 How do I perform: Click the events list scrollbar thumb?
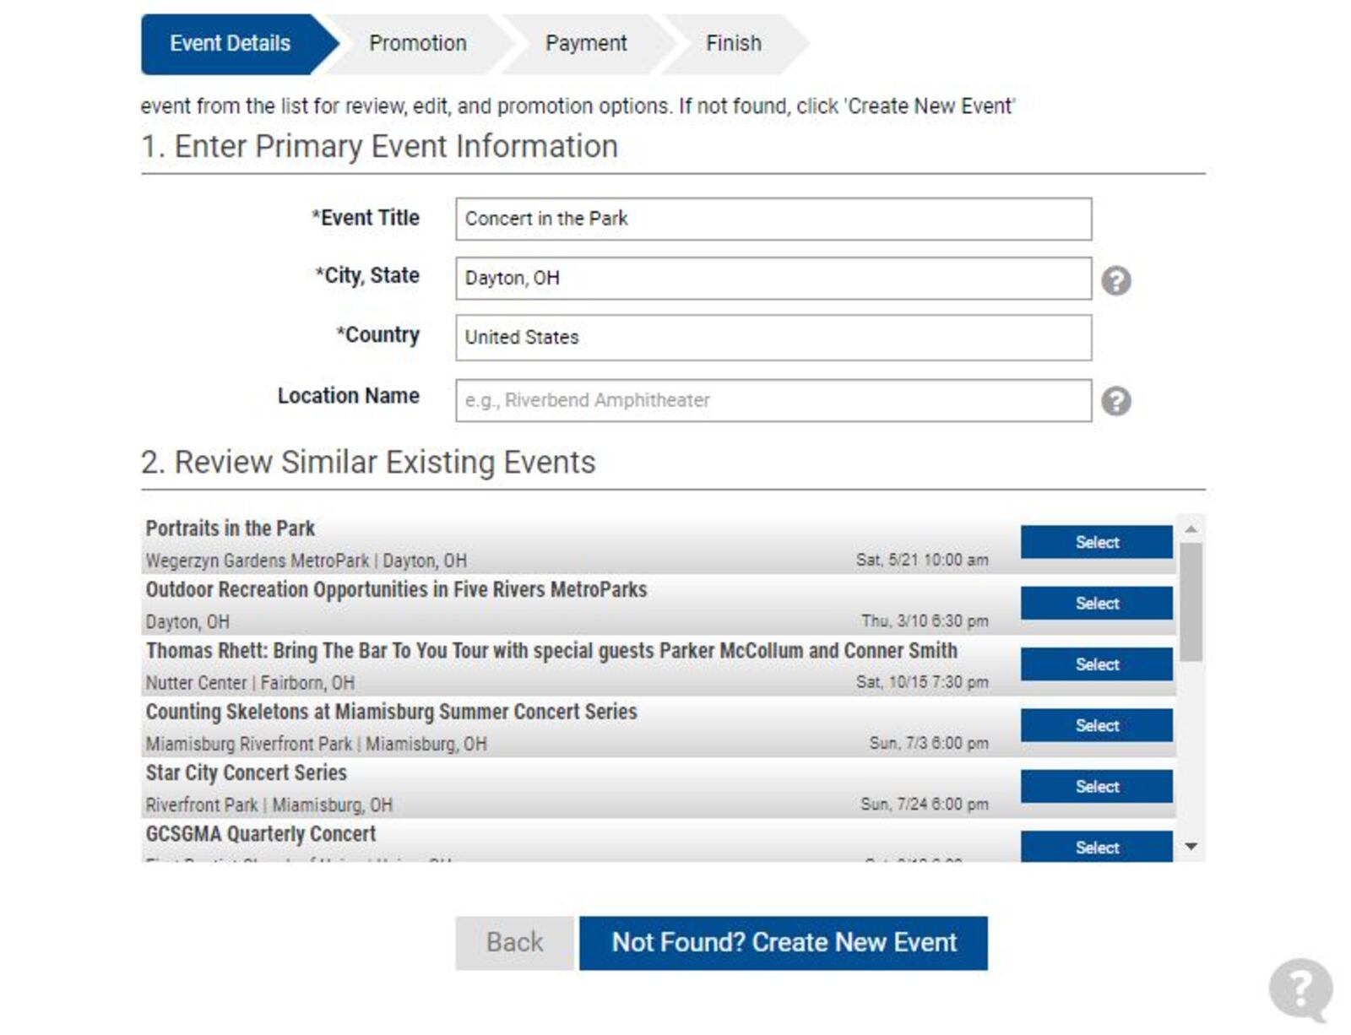click(1191, 601)
